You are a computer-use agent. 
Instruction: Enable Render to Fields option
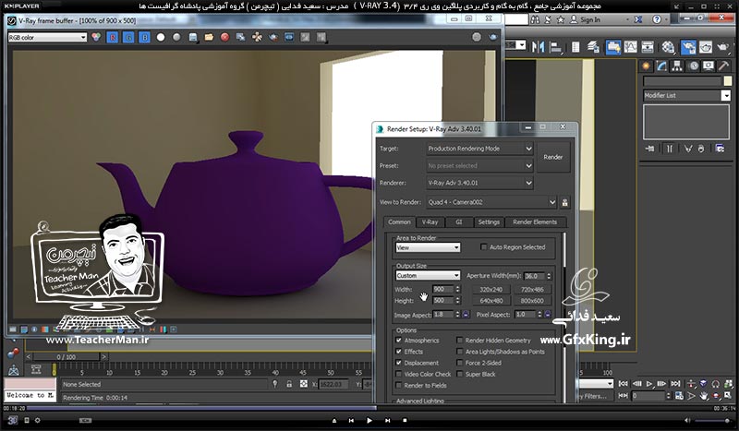coord(399,385)
